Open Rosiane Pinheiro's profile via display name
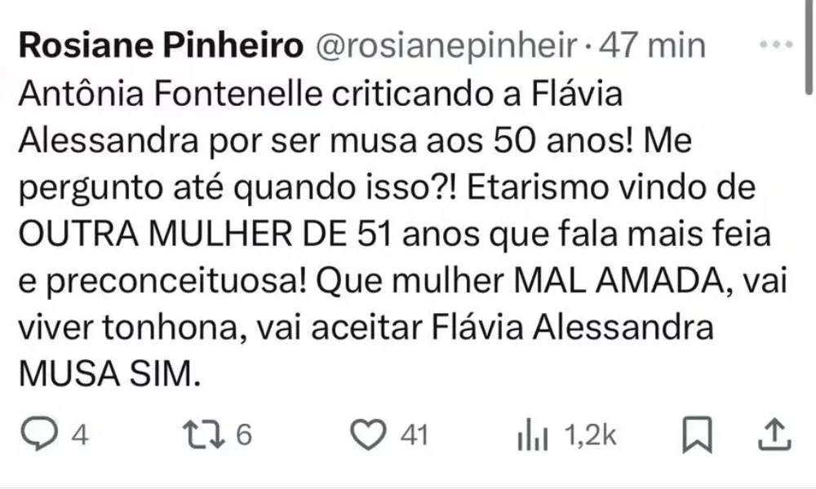 point(160,46)
